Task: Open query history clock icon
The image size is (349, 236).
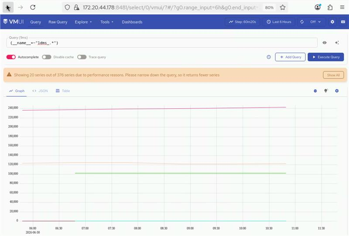Action: pyautogui.click(x=269, y=57)
